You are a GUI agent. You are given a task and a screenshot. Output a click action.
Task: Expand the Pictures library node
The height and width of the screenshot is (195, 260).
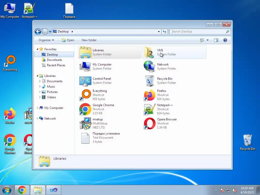40,92
